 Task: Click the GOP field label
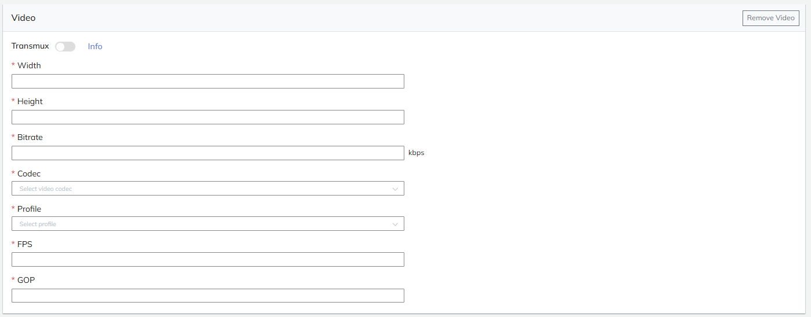coord(26,280)
